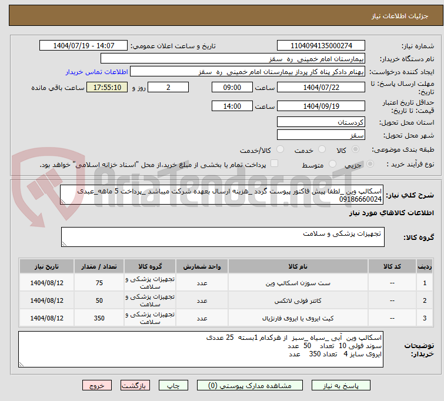Click item name ست سوزن اسکالپ وین

point(298,283)
